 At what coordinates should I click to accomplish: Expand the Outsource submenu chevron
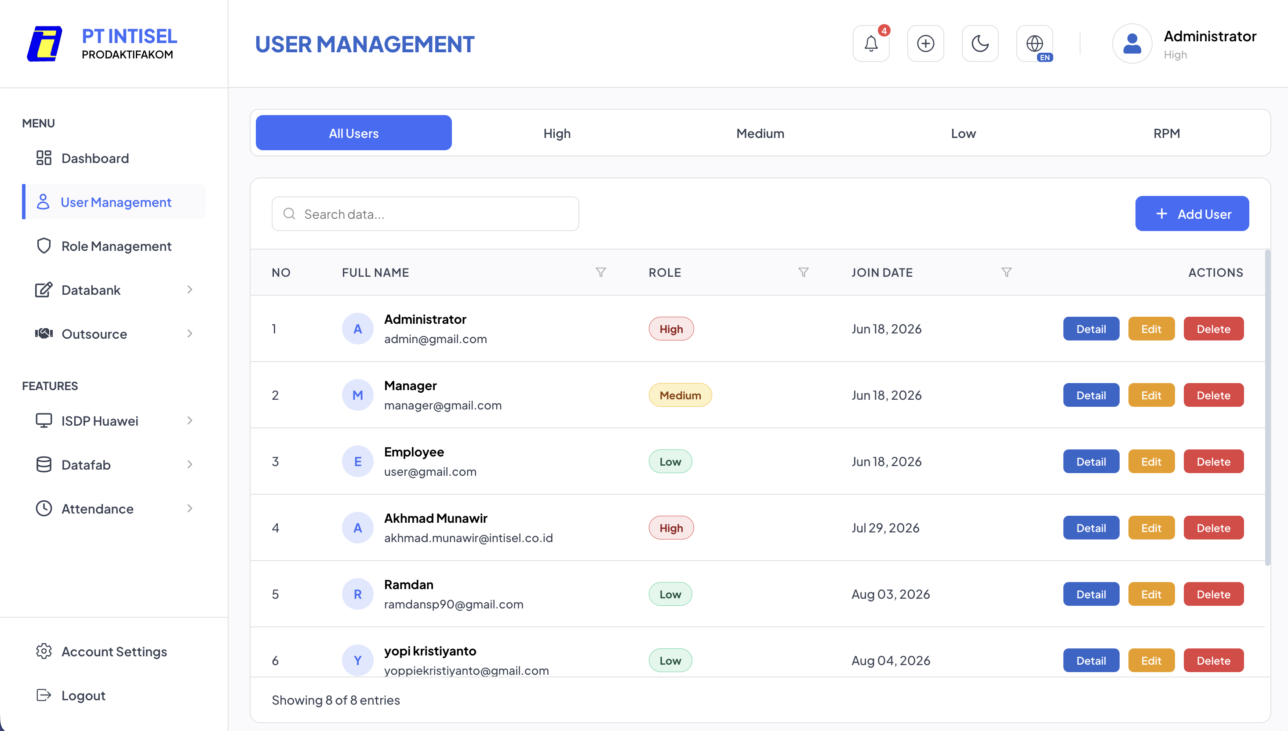click(190, 333)
